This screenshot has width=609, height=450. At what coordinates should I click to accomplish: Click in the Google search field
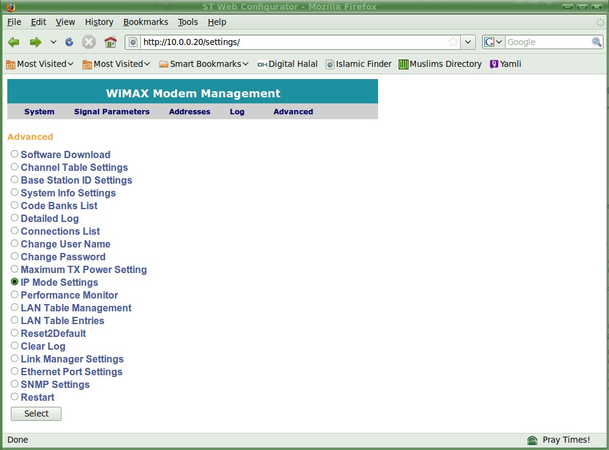[x=547, y=42]
